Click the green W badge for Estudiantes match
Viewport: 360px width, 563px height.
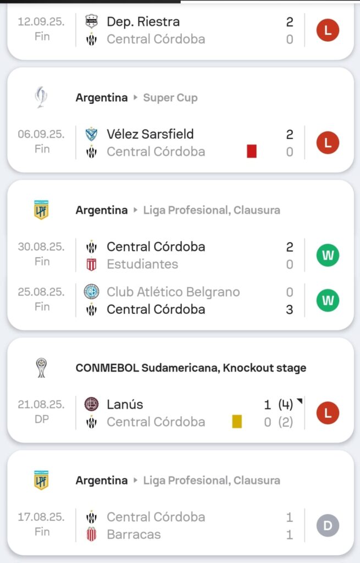pyautogui.click(x=328, y=255)
